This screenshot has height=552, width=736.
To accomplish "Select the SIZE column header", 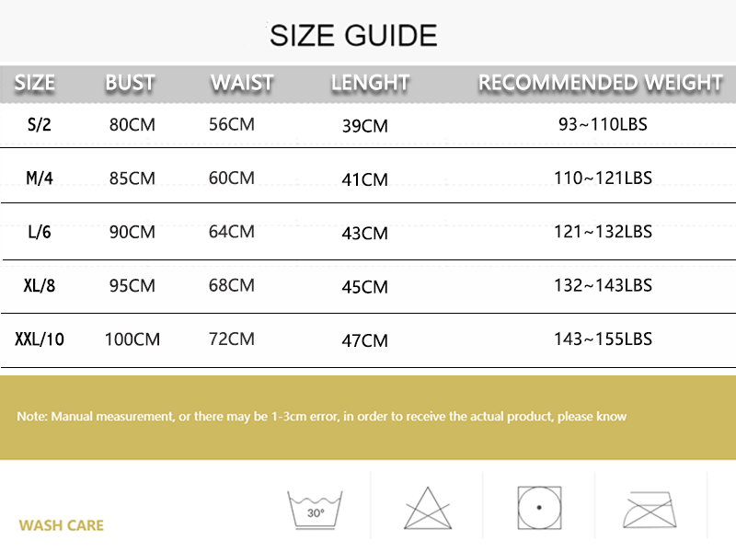I will (35, 83).
